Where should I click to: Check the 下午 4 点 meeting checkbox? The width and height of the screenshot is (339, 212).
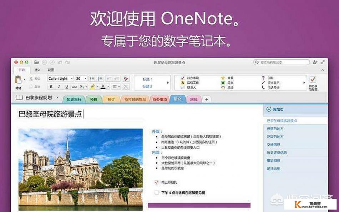pyautogui.click(x=157, y=192)
